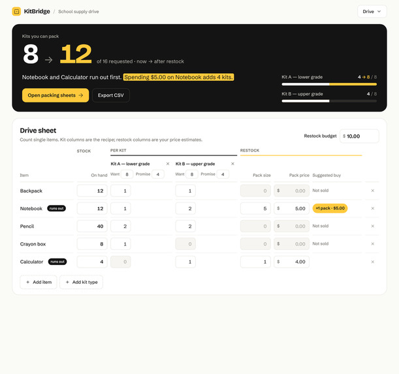Edit Kit A Promise value

click(158, 174)
